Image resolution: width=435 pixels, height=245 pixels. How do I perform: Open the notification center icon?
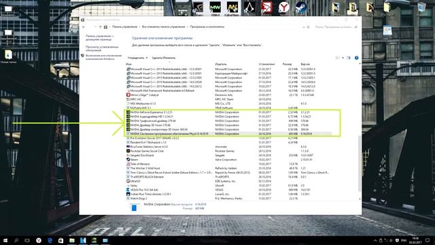428,240
